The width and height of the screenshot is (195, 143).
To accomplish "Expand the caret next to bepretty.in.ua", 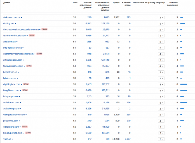I will [18, 72].
